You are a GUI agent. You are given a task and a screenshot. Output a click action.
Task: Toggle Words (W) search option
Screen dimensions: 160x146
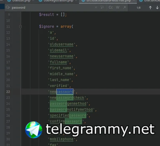(x=118, y=7)
